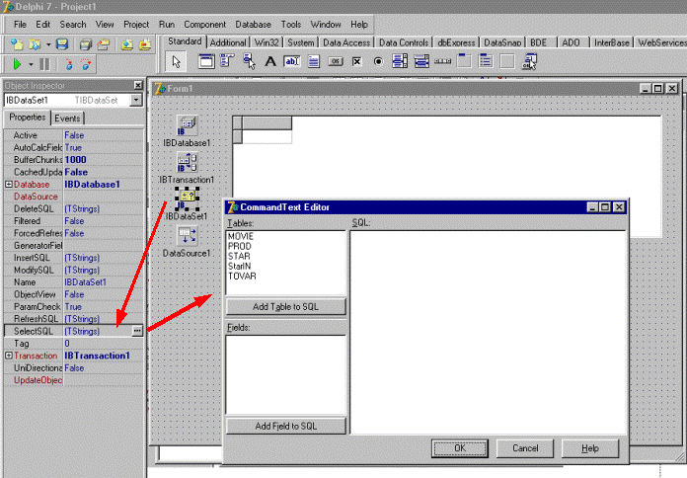Select the IBTransaction1 component on Form1

coord(188,162)
